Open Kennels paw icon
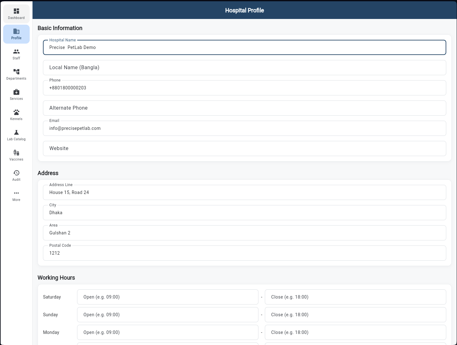This screenshot has height=345, width=457. (16, 112)
